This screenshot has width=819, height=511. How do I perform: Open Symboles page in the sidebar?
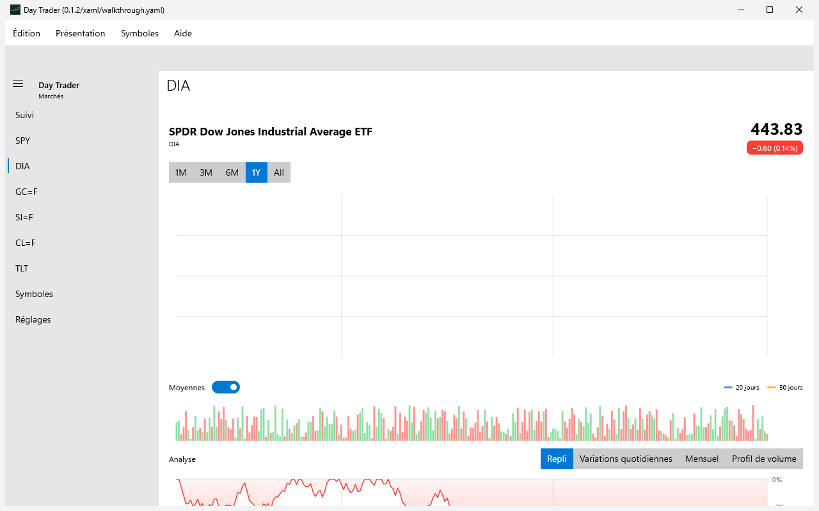[x=82, y=294]
